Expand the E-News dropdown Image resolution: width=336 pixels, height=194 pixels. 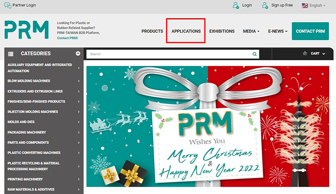pos(278,31)
